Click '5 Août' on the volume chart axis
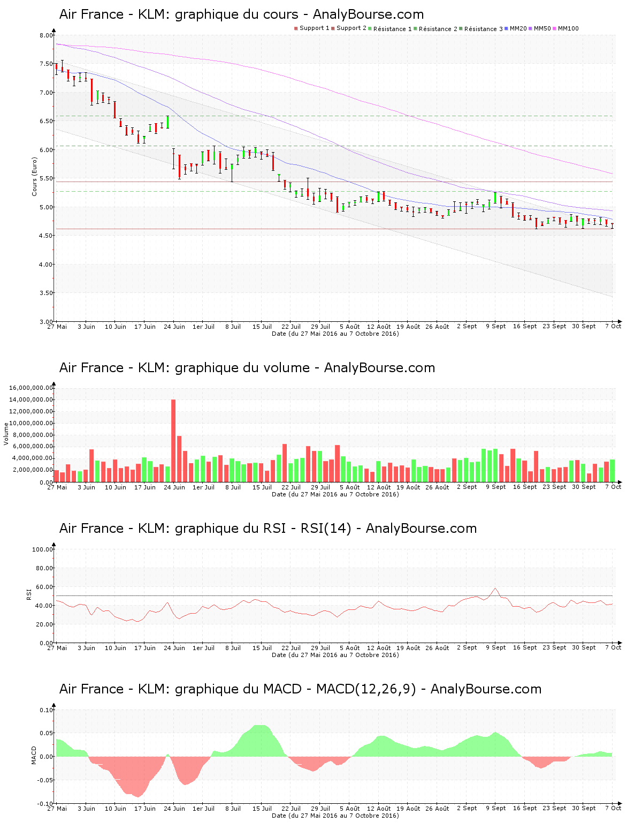 (350, 487)
